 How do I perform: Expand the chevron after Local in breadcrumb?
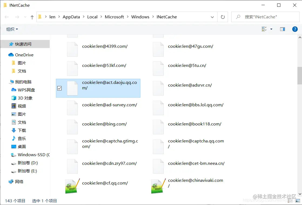coord(101,17)
